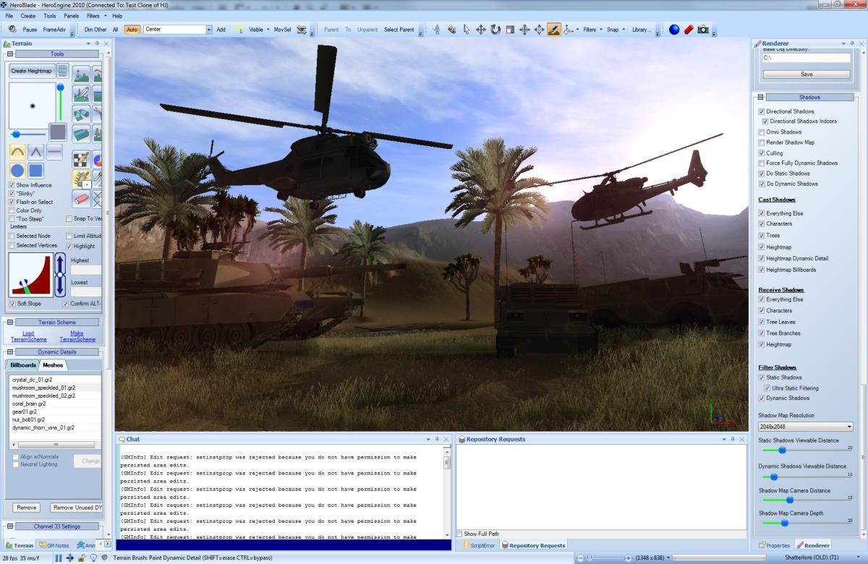Click the padlock icon in status bar
Viewport: 868px width, 564px height.
82,558
